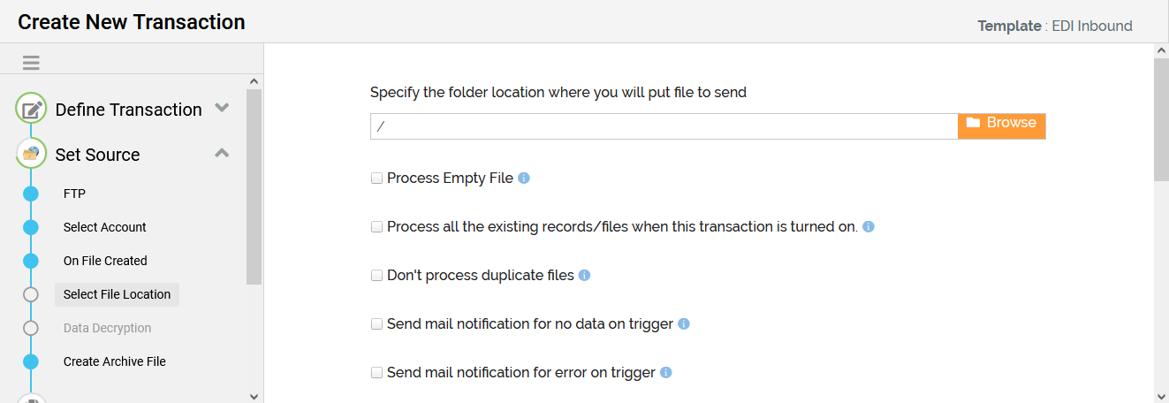Toggle mail notification for error on trigger
This screenshot has height=403, width=1169.
point(377,373)
